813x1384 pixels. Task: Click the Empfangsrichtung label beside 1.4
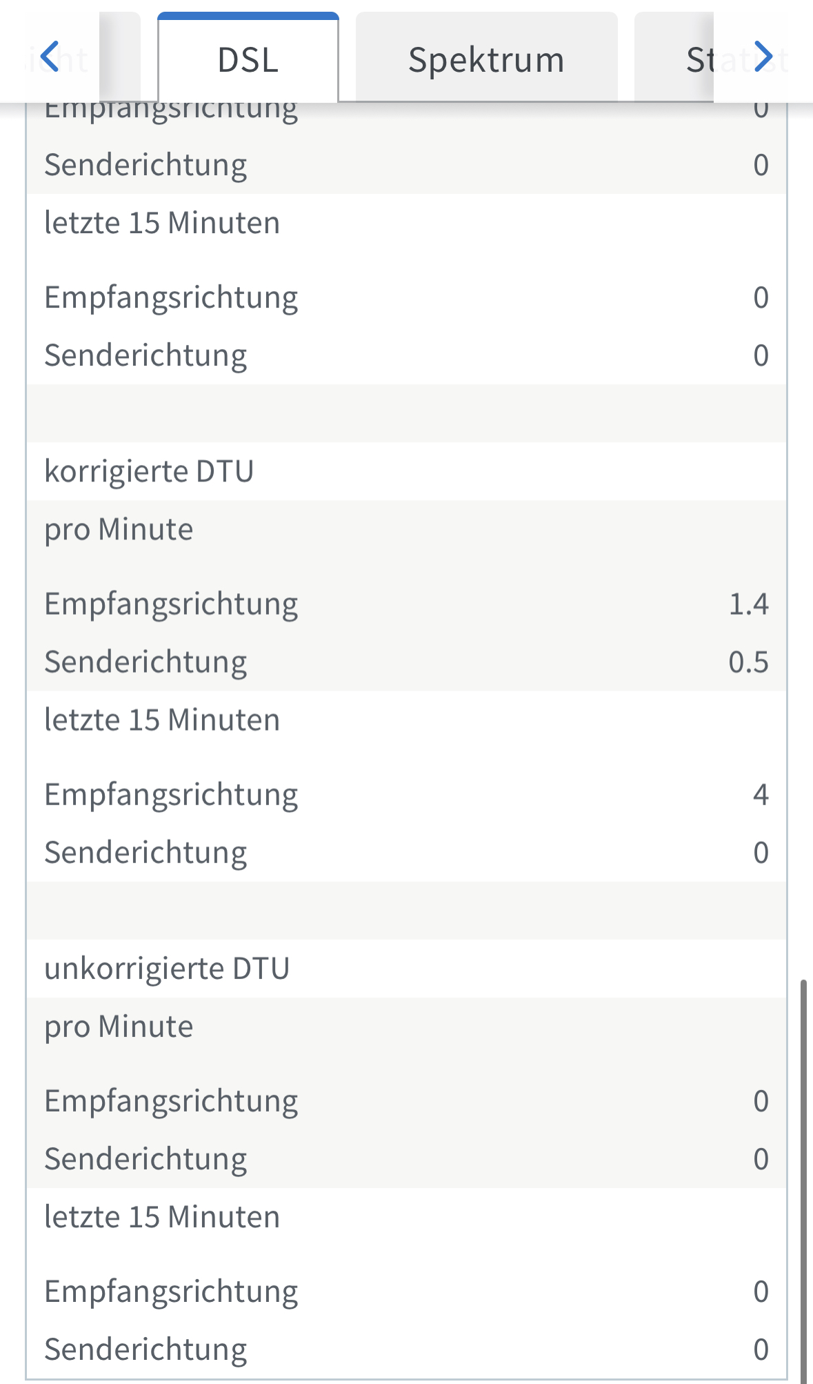tap(171, 604)
